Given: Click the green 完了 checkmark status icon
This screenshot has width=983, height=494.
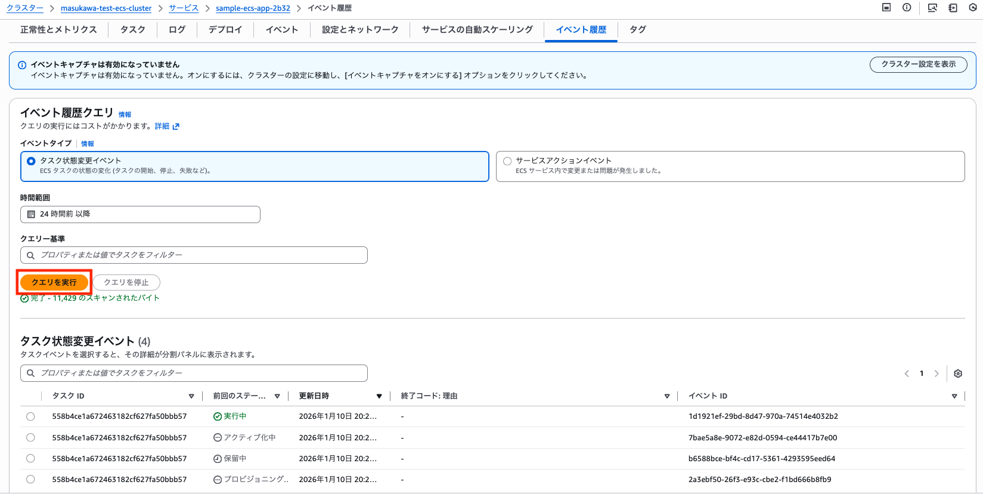Looking at the screenshot, I should [x=24, y=298].
